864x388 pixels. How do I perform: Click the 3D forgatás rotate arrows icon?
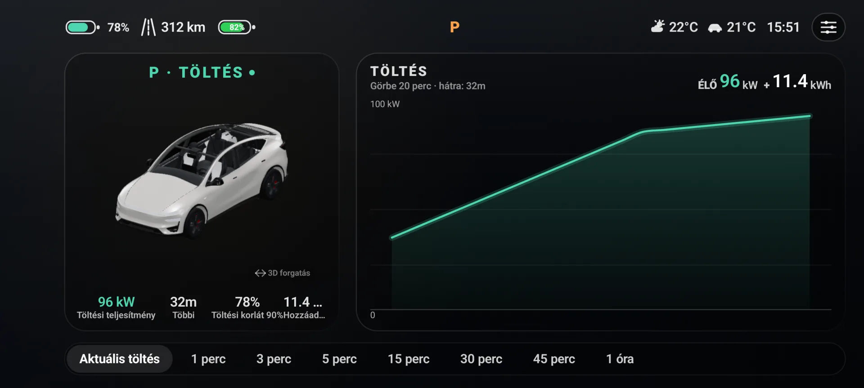pos(260,273)
